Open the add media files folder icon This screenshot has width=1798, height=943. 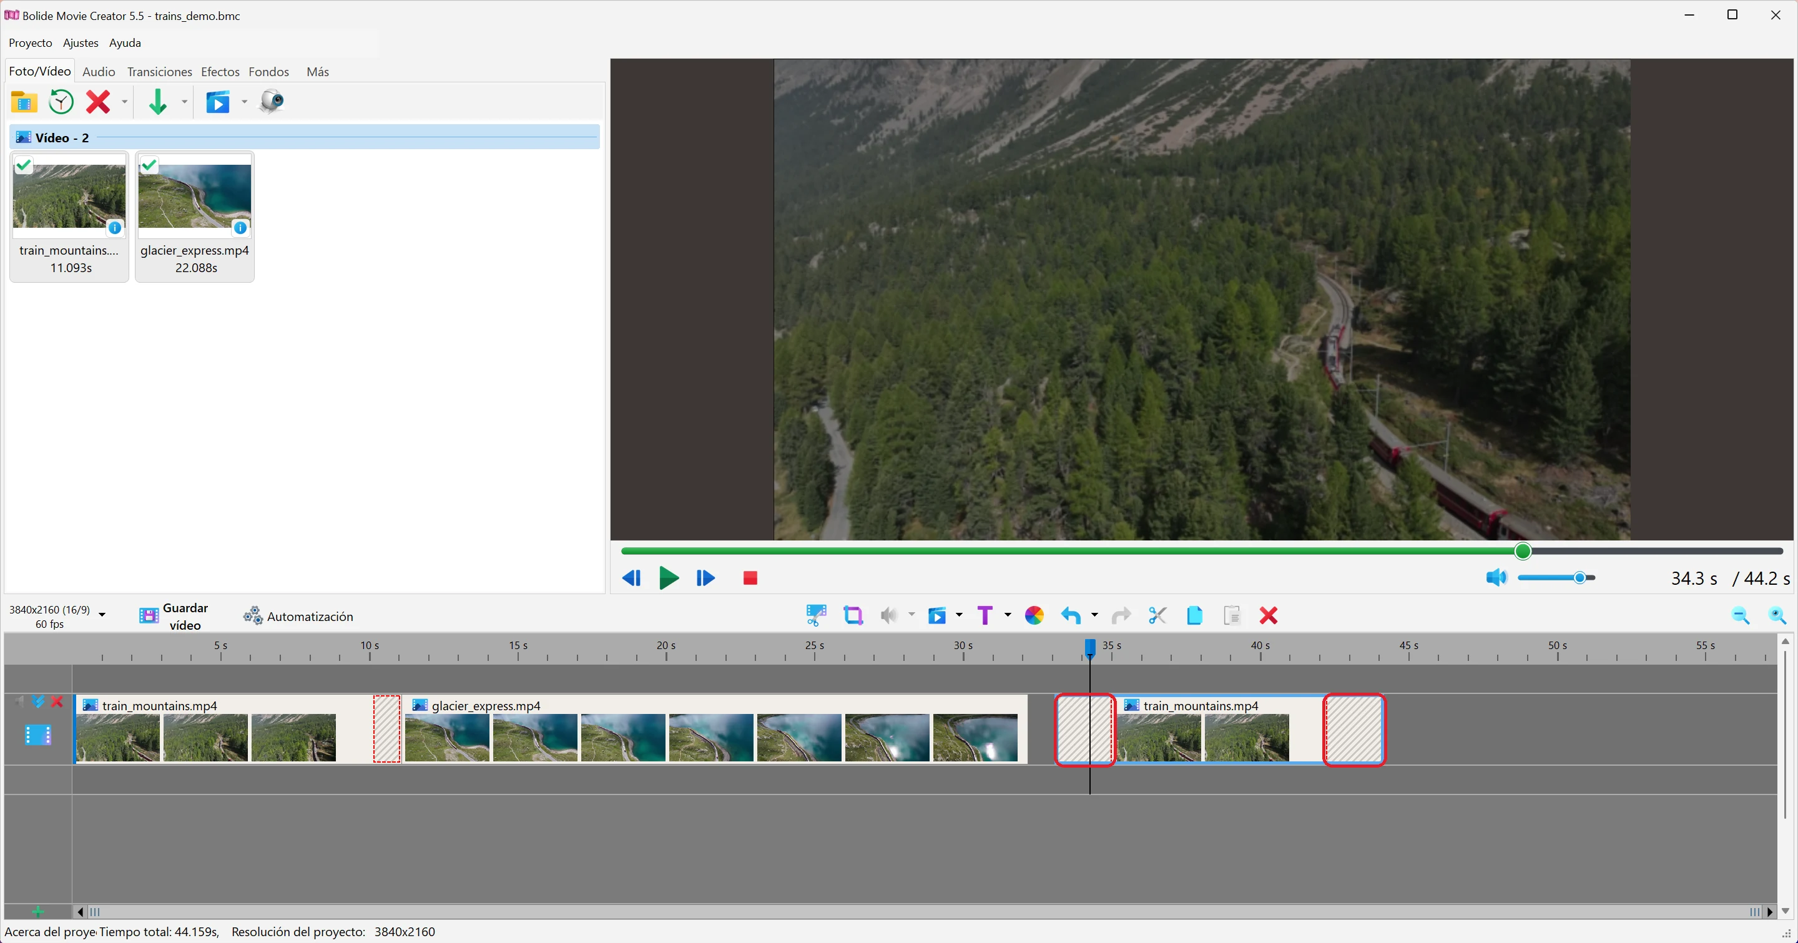24,102
